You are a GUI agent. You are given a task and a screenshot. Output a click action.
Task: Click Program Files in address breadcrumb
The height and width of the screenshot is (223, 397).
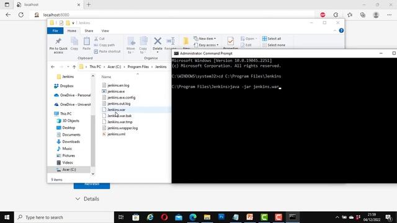click(x=138, y=67)
